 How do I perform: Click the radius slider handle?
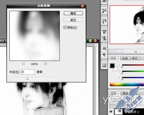click(x=27, y=78)
